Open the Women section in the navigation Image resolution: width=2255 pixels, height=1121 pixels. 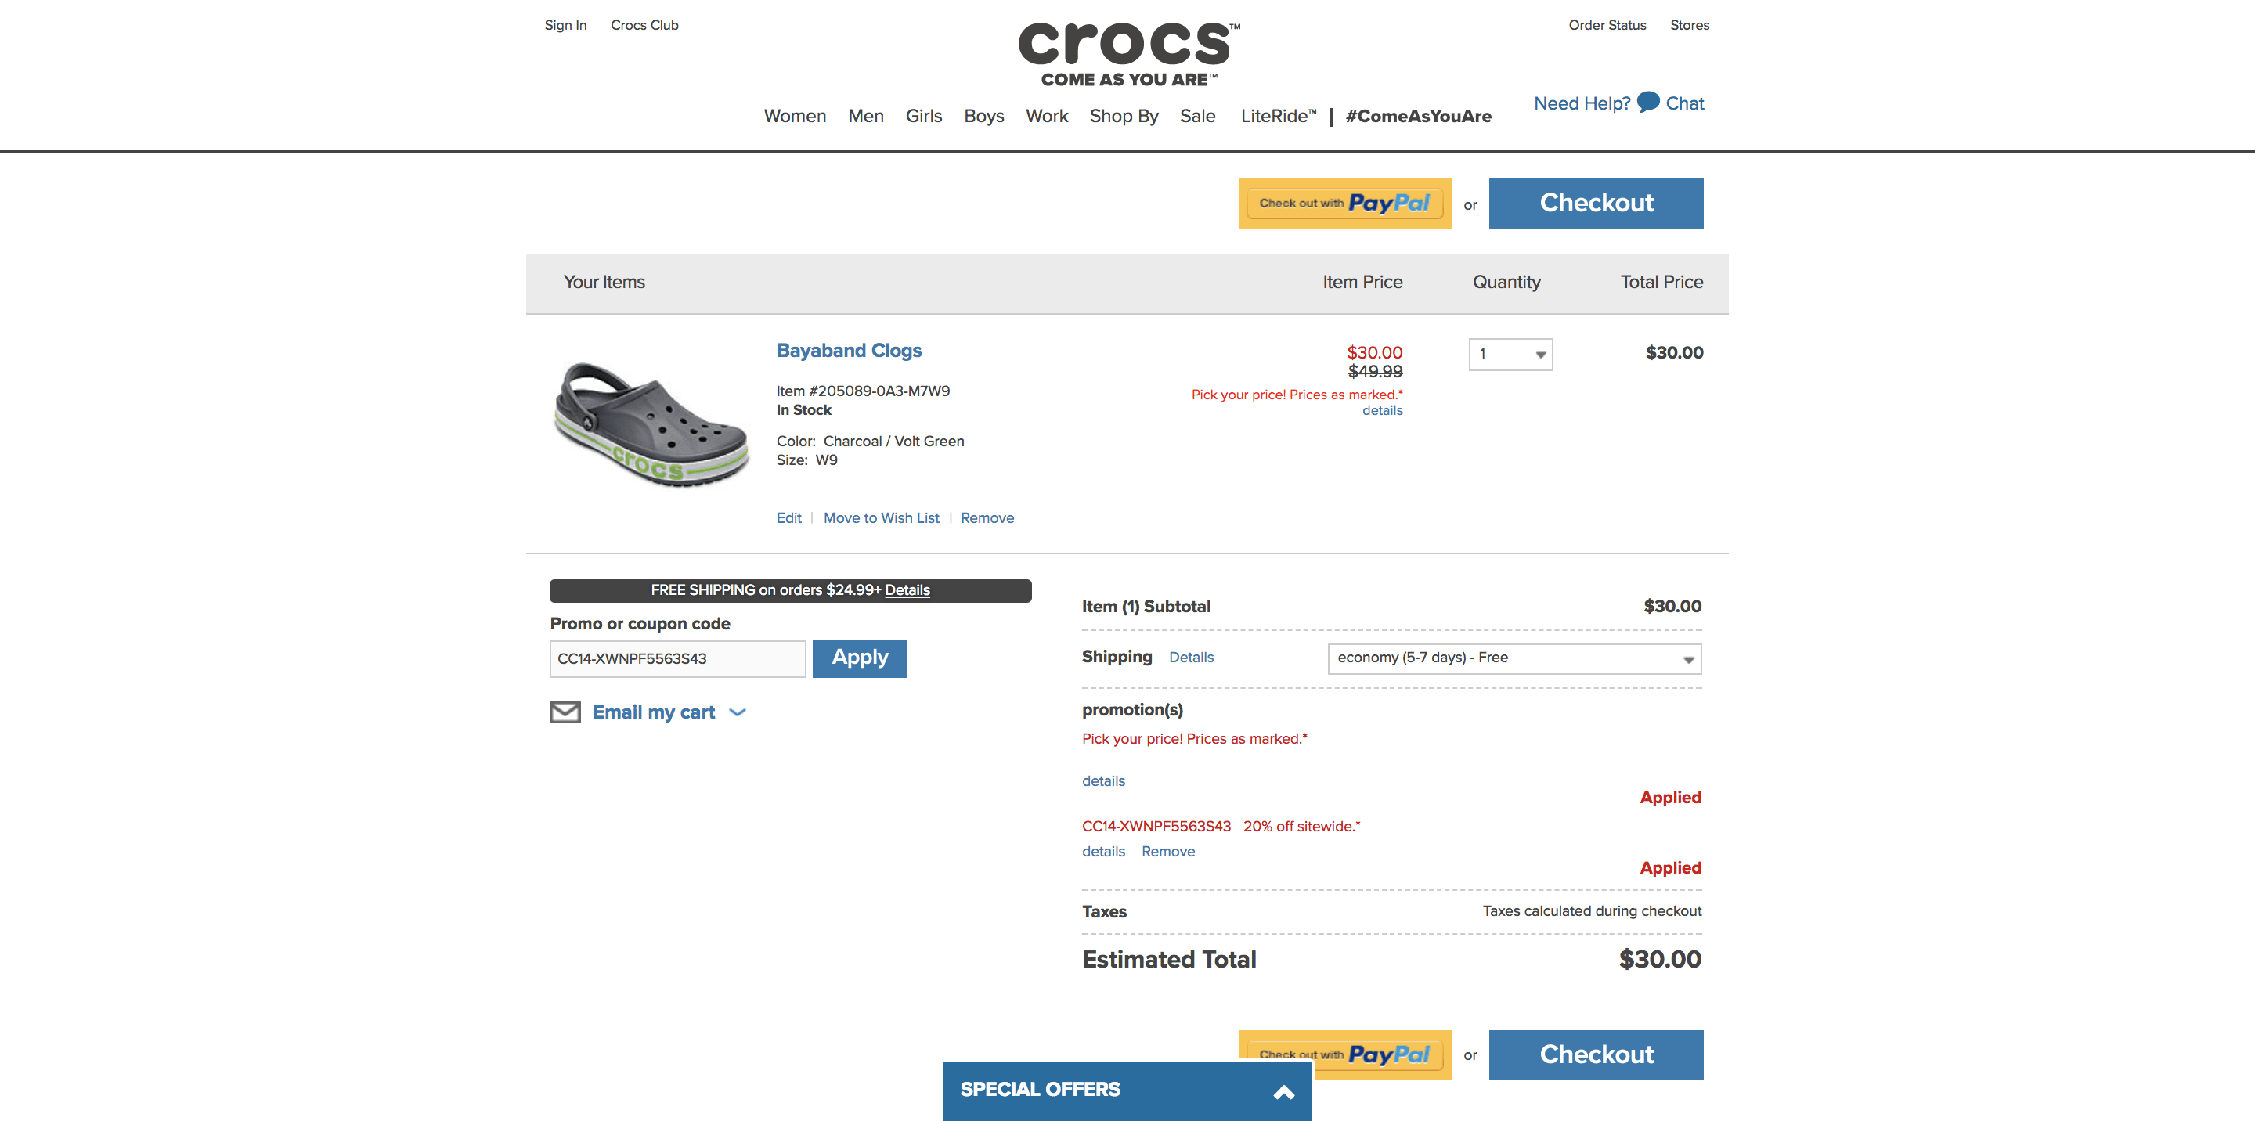(x=794, y=116)
